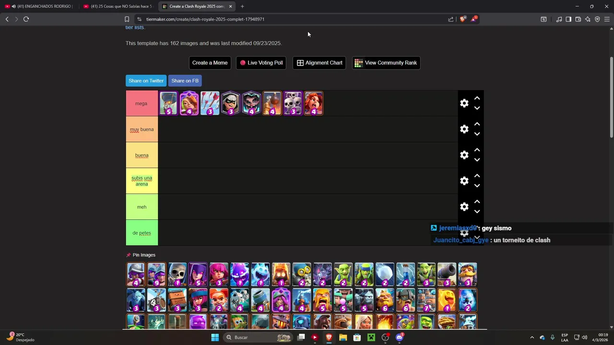Pick Giant Snowball card from pool
614x345 pixels.
[385, 275]
